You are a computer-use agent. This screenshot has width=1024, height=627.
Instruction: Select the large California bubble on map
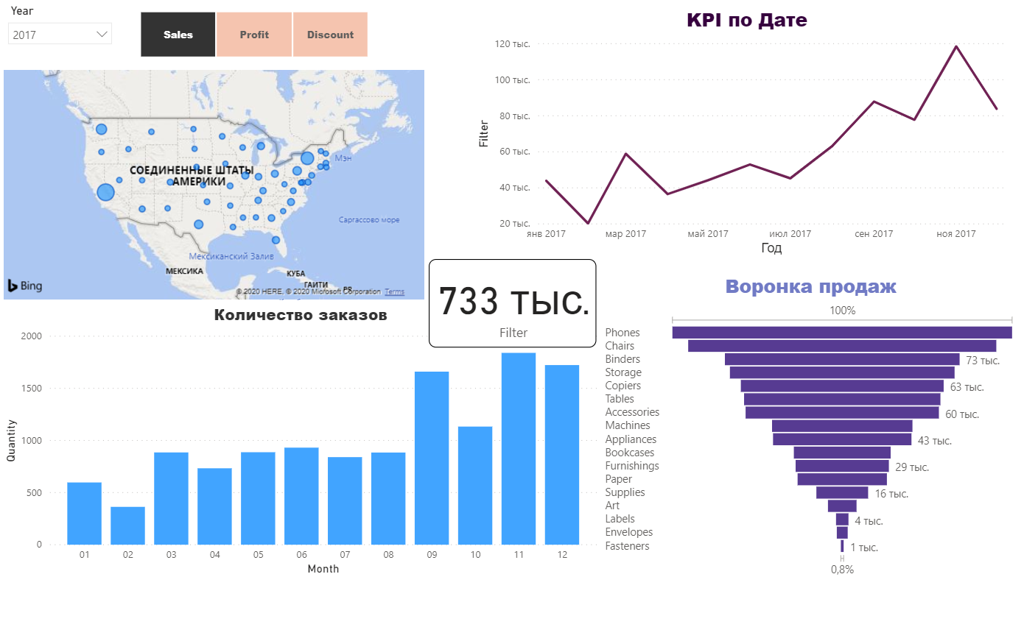(105, 192)
